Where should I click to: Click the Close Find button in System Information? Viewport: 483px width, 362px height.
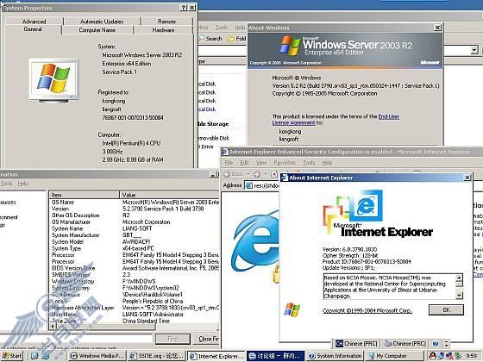pyautogui.click(x=207, y=339)
